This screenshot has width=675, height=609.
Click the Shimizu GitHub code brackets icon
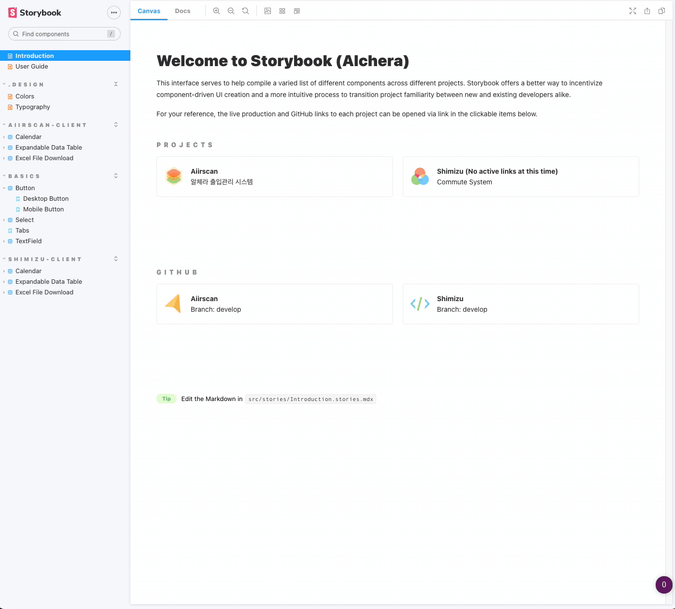coord(420,304)
